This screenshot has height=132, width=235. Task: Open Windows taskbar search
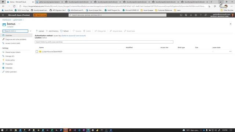pyautogui.click(x=7, y=130)
